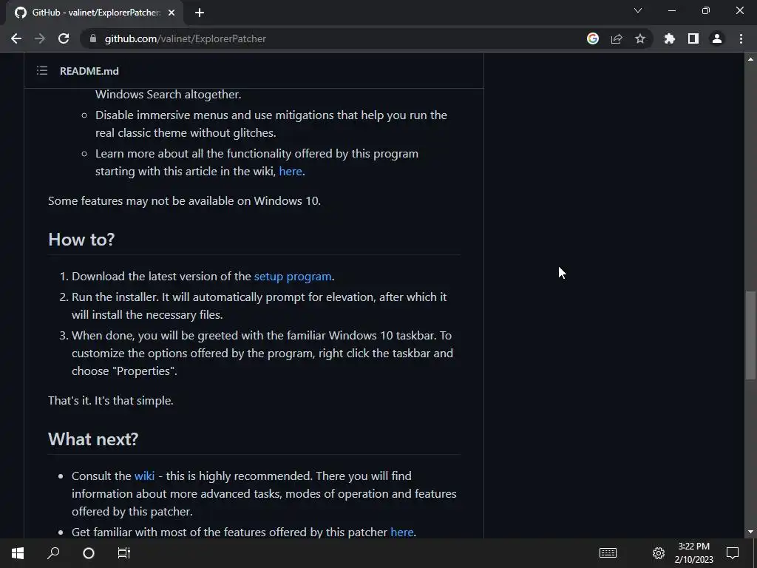The width and height of the screenshot is (757, 568).
Task: Open the 'wiki' link under What next
Action: (144, 476)
